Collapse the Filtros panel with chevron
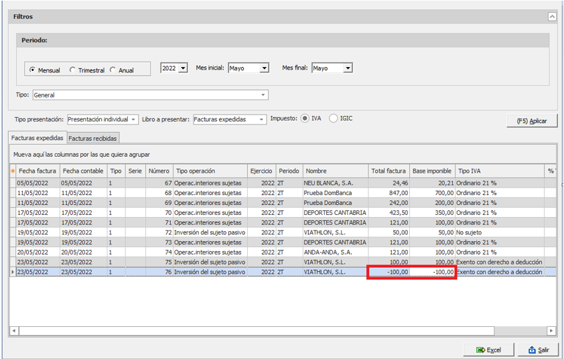Screen dimensions: 564x359 click(552, 17)
